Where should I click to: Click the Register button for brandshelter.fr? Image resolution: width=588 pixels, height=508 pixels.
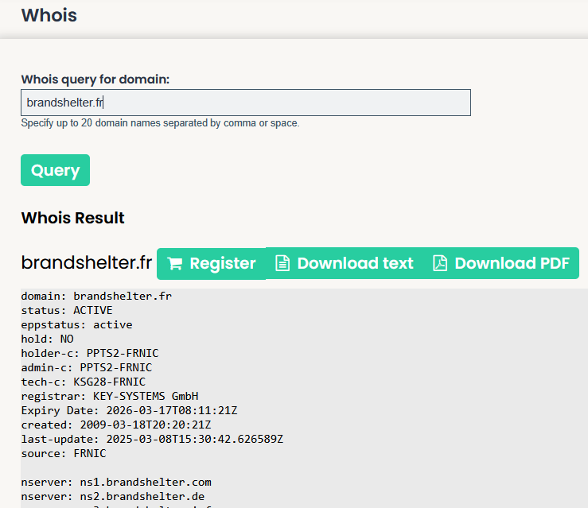click(x=212, y=263)
